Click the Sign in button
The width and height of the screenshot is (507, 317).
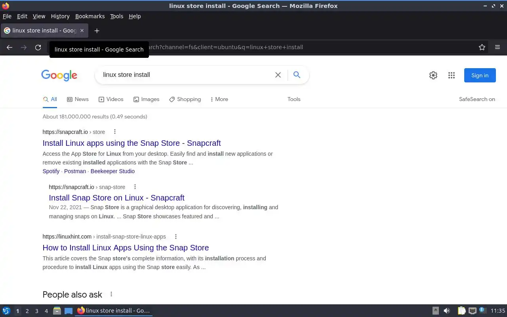(x=480, y=75)
